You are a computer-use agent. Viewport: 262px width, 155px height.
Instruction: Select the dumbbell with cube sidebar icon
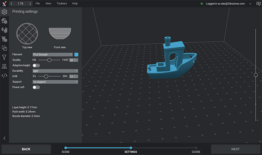[4, 30]
